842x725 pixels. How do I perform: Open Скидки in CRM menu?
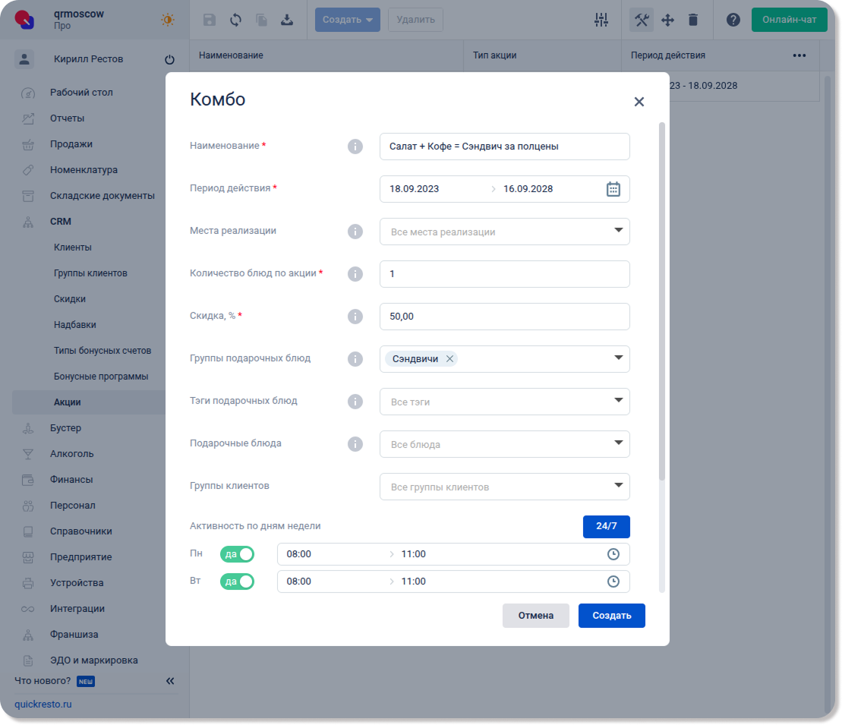click(70, 299)
